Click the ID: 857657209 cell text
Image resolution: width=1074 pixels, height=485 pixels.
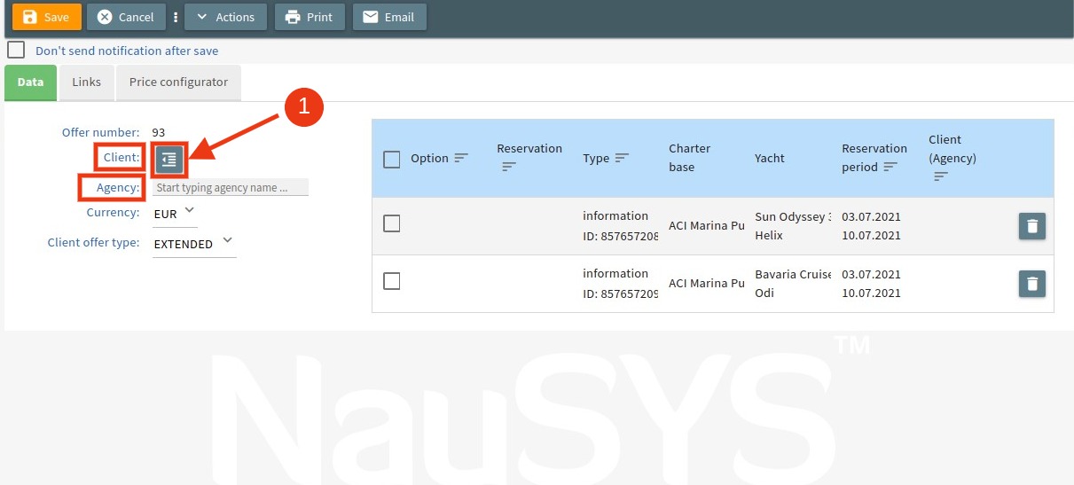tap(621, 293)
